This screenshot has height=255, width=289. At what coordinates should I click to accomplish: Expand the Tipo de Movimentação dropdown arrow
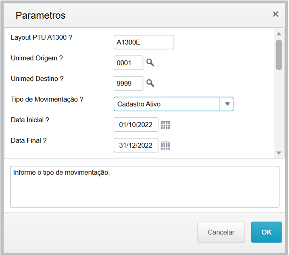[x=227, y=104]
